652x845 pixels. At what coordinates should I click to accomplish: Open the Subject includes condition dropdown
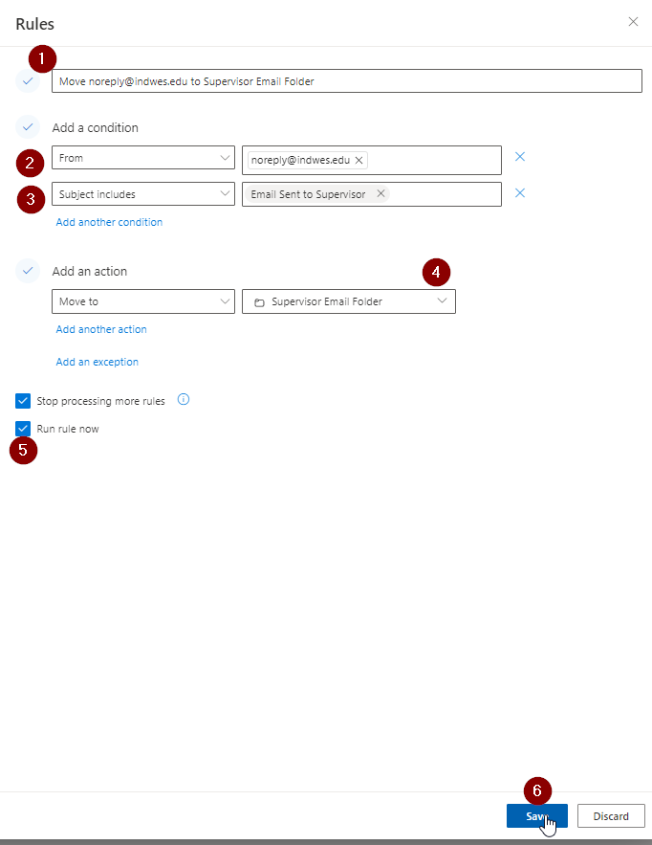143,194
